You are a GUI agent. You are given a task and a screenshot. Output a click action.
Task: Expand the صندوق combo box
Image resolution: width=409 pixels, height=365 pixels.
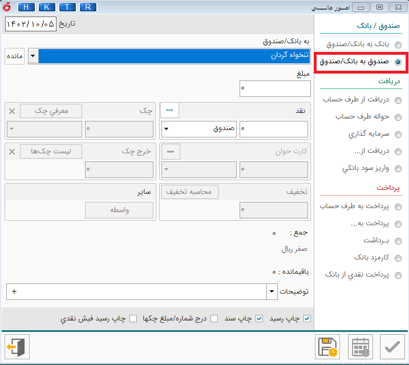tap(166, 129)
